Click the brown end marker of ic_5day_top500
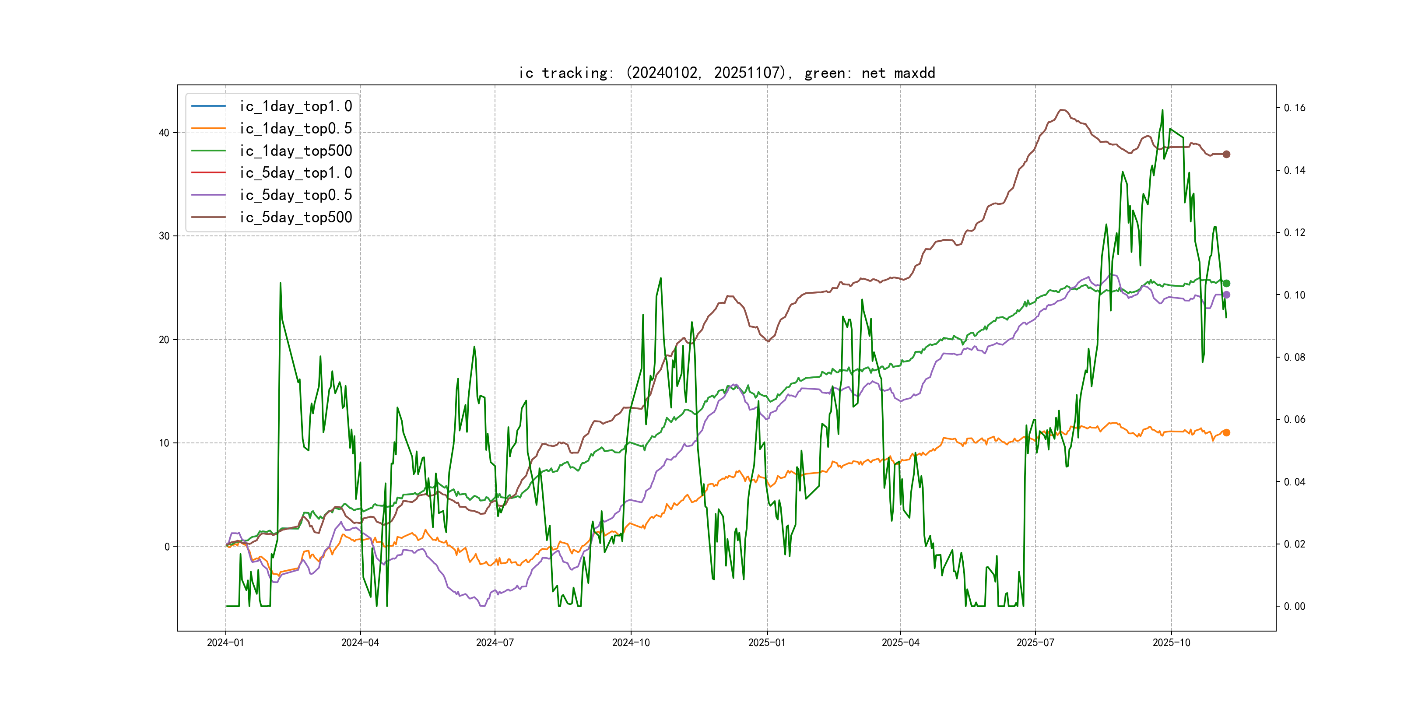This screenshot has width=1418, height=709. tap(1226, 154)
